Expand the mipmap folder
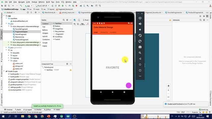Screen dimensions: 212x119 click(9, 58)
